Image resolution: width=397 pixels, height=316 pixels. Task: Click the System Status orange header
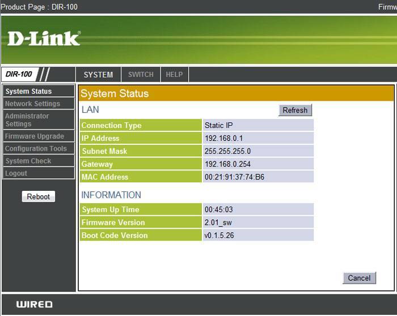coord(236,93)
